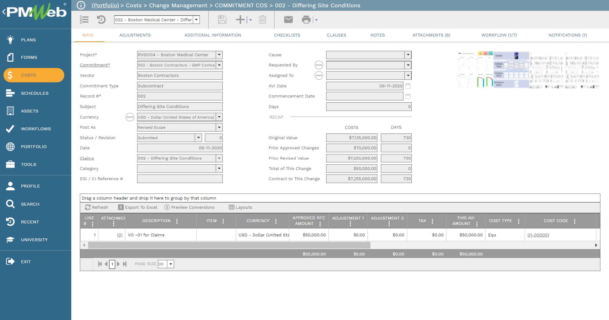The height and width of the screenshot is (320, 609).
Task: Open the Add button dropdown arrow
Action: pyautogui.click(x=250, y=20)
